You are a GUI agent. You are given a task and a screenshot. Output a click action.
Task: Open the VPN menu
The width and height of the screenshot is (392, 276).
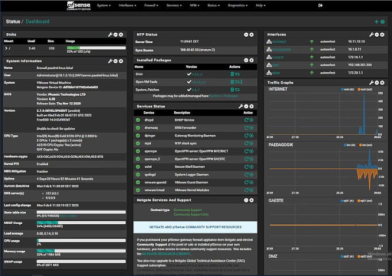pos(194,5)
